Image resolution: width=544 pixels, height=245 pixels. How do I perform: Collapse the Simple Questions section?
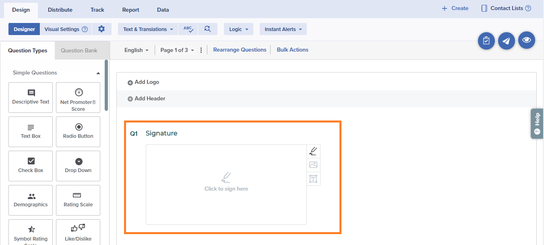point(98,73)
